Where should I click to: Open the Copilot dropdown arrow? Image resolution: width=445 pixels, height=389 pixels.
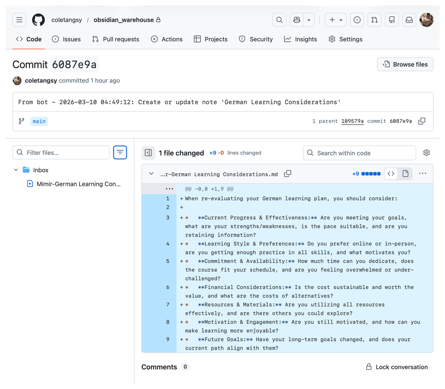point(309,20)
